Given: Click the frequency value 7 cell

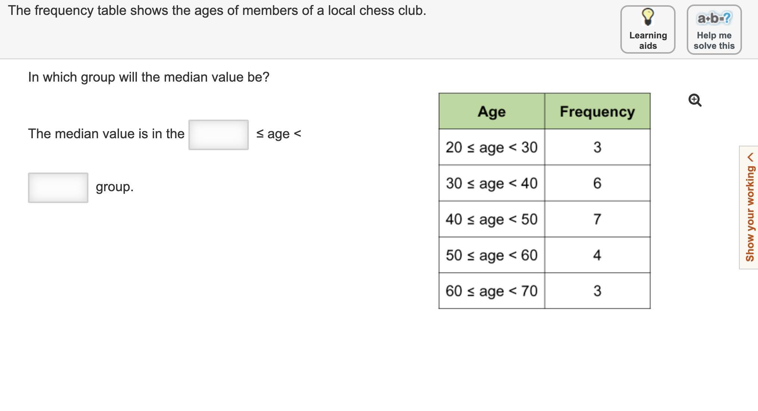Looking at the screenshot, I should pos(597,219).
